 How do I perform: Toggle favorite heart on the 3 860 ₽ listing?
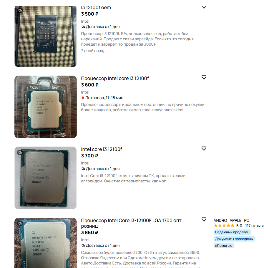tap(204, 219)
